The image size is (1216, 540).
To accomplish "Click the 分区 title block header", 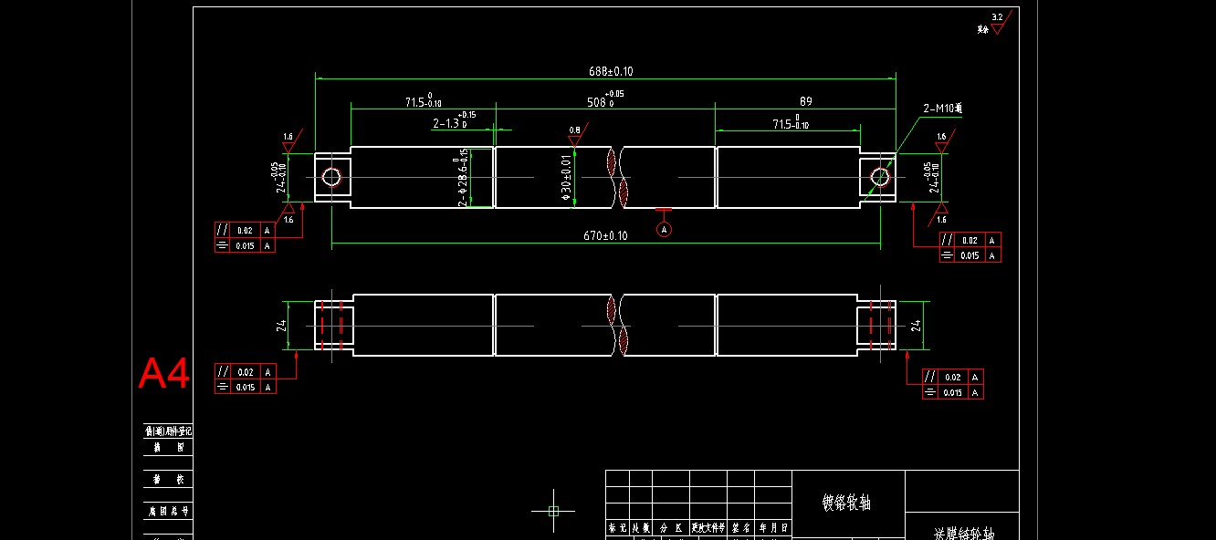I will [670, 527].
